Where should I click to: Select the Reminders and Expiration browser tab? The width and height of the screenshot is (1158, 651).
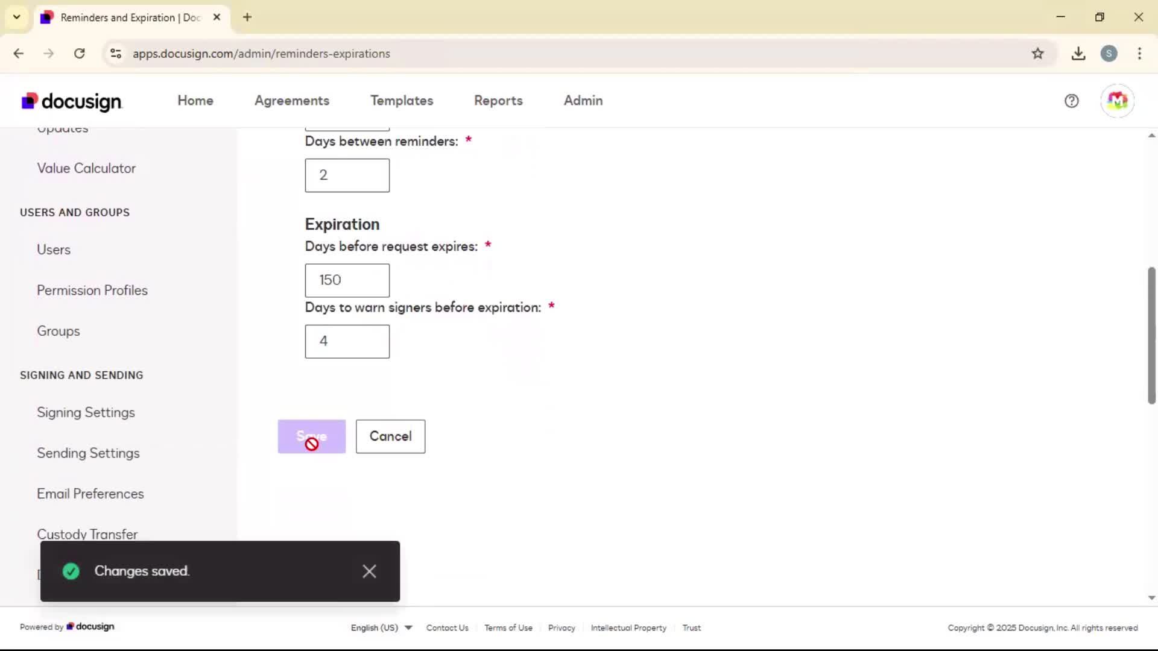(x=130, y=17)
